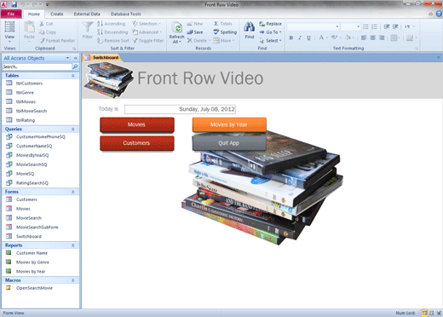Viewport: 443px width, 317px height.
Task: Collapse the Tables group in navigation pane
Action: tap(73, 76)
